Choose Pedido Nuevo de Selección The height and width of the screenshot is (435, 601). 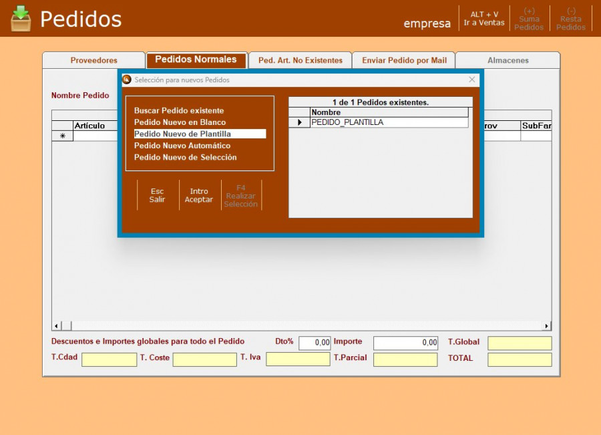[185, 158]
